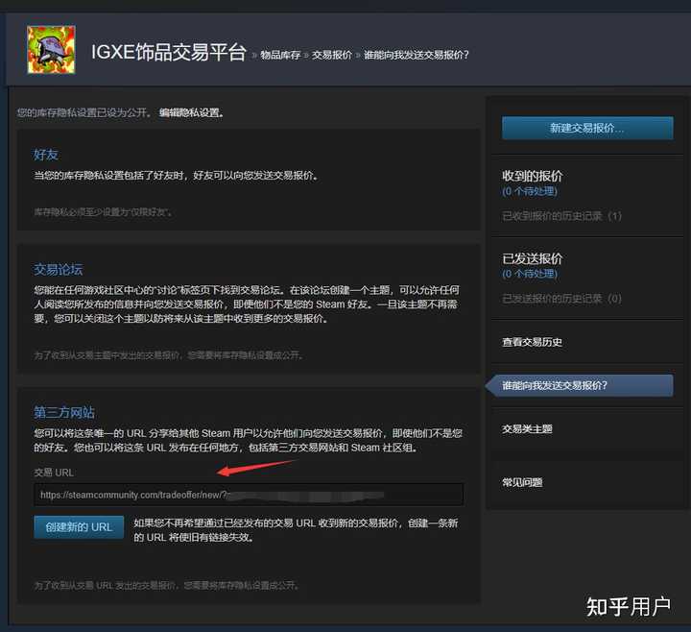
Task: Select 谁能向我发送交易报价? sidebar tab
Action: click(x=580, y=385)
